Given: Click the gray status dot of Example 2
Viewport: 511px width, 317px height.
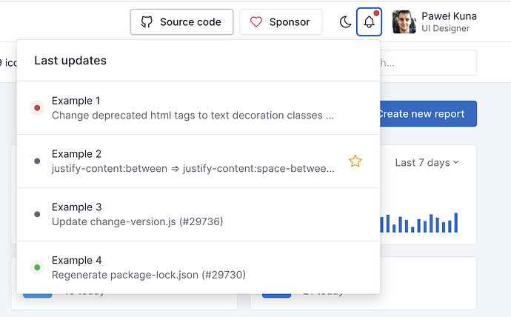Looking at the screenshot, I should [37, 161].
